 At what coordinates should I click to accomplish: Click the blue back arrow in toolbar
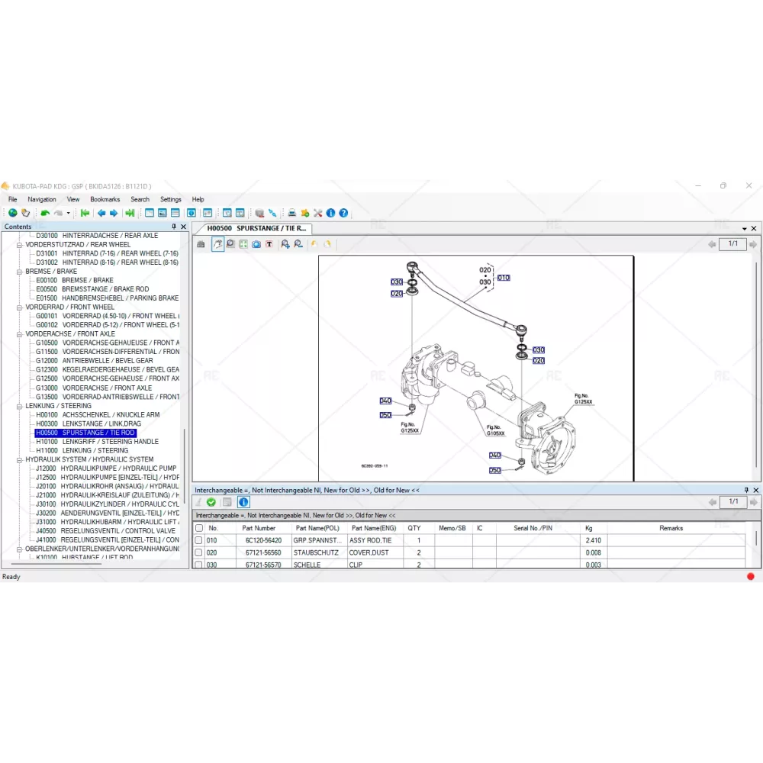pos(101,213)
